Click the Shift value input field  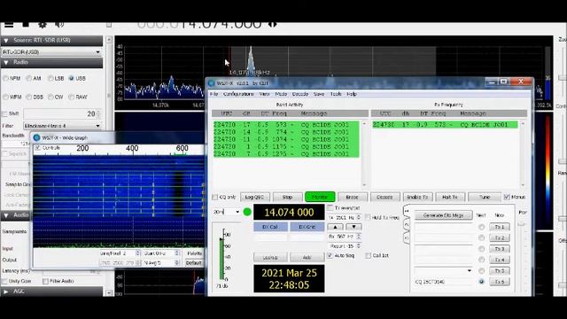coord(62,114)
